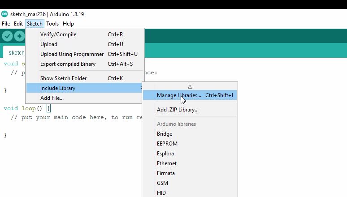The height and width of the screenshot is (197, 347).
Task: Click the 'put your main code here' comment
Action: (76, 117)
